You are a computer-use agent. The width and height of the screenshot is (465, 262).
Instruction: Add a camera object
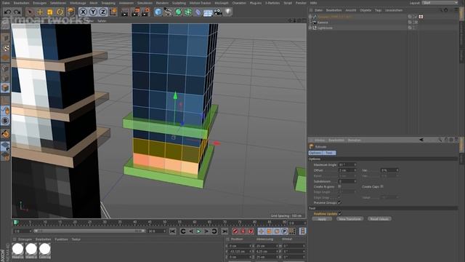218,12
